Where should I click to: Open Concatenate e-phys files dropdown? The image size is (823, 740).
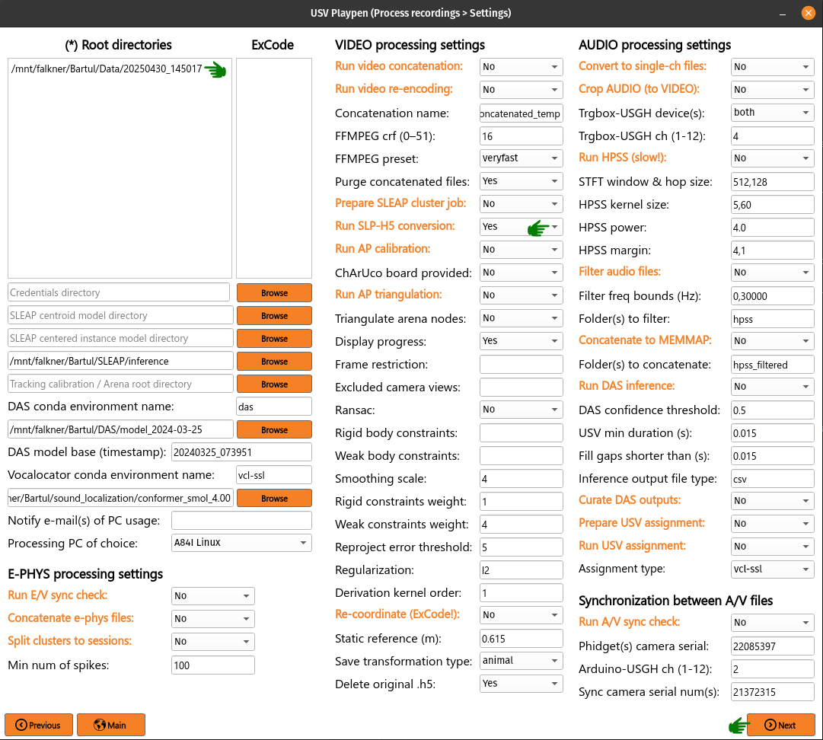(212, 619)
